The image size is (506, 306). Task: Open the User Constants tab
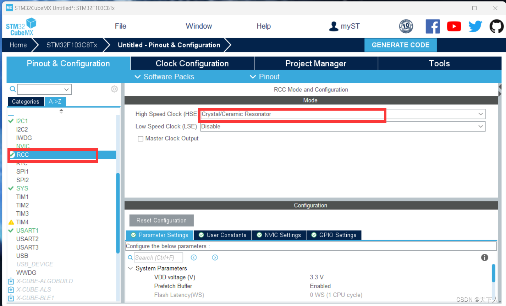tap(222, 235)
